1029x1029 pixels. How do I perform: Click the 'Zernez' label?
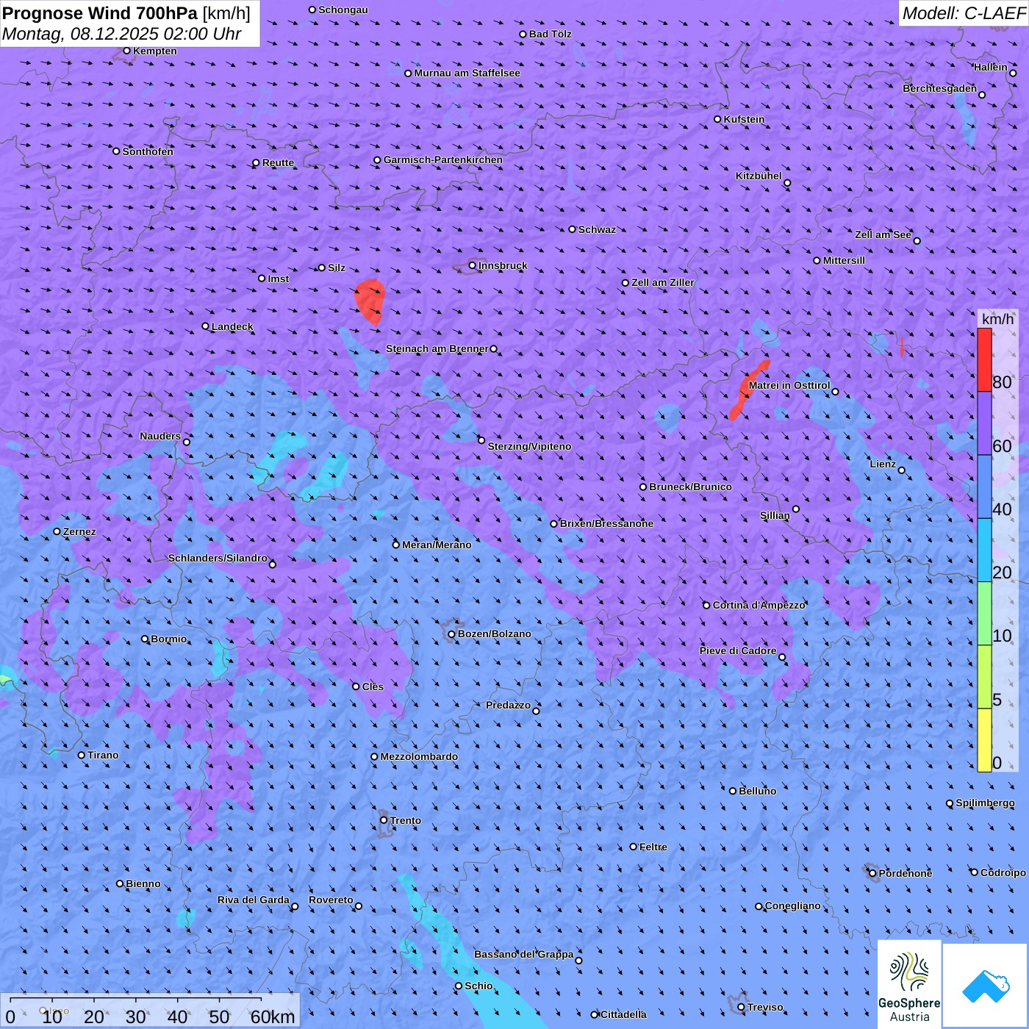coord(79,531)
